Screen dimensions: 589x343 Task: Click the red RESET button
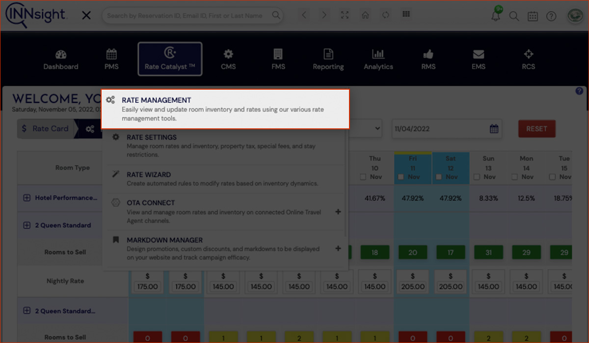[x=536, y=129]
